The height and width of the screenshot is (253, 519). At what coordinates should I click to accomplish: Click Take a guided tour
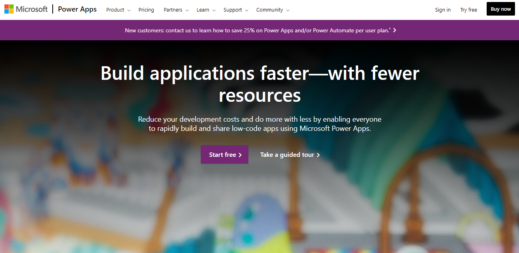tap(290, 155)
